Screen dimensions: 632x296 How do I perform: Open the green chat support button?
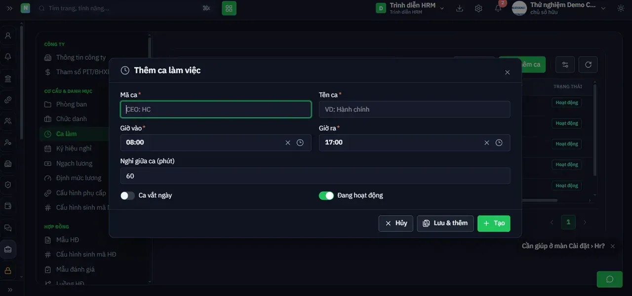[610, 279]
